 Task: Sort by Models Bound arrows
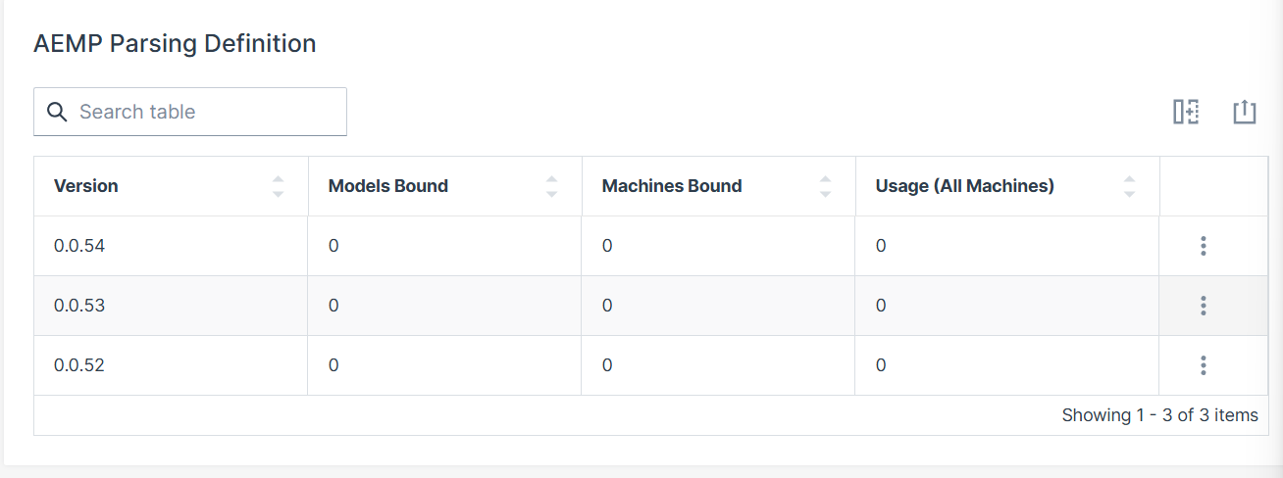coord(551,186)
